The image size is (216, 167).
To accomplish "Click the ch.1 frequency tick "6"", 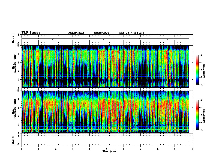I will 19,63.
